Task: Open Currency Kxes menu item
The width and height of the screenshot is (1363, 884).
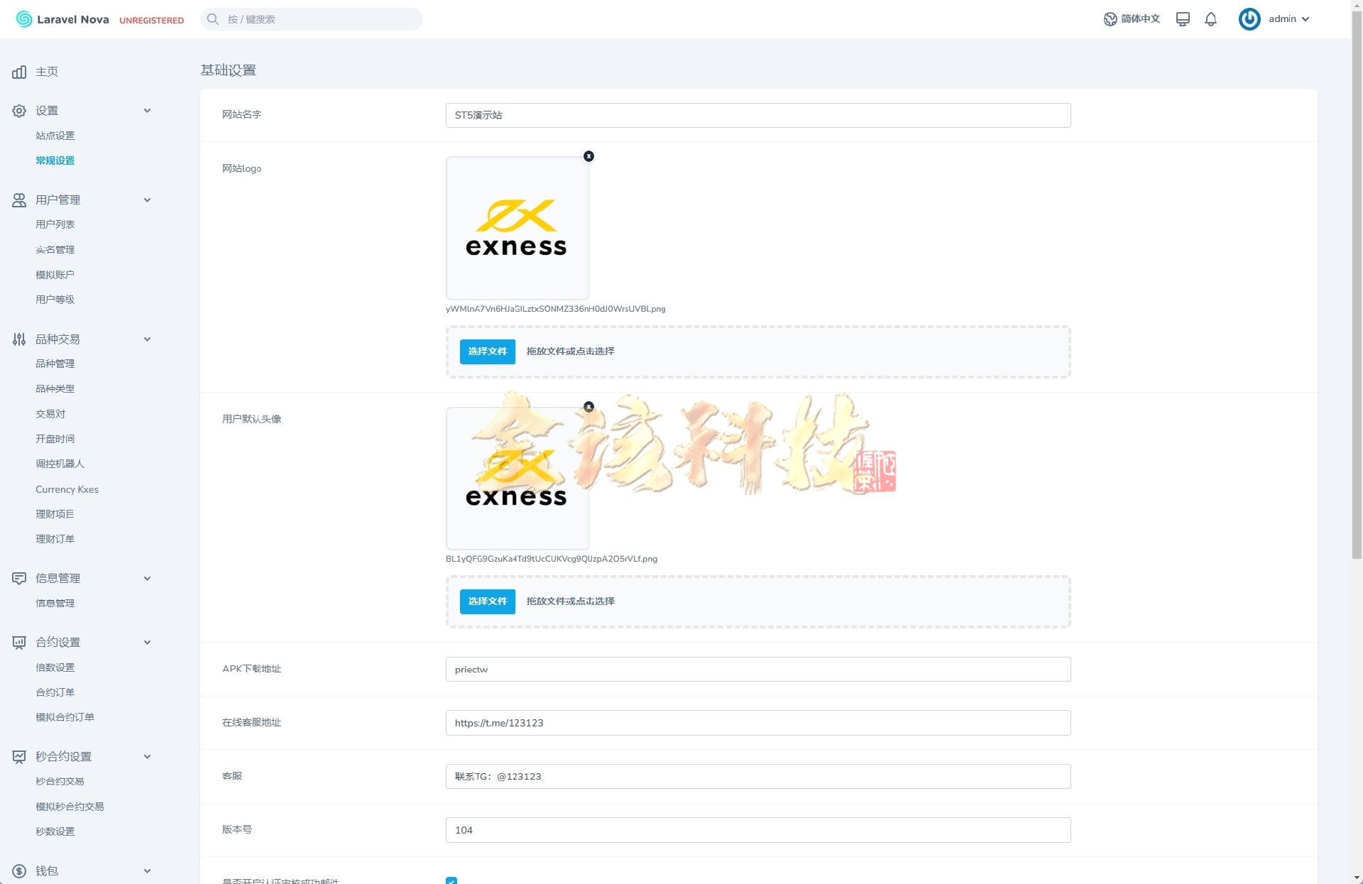Action: [x=67, y=489]
